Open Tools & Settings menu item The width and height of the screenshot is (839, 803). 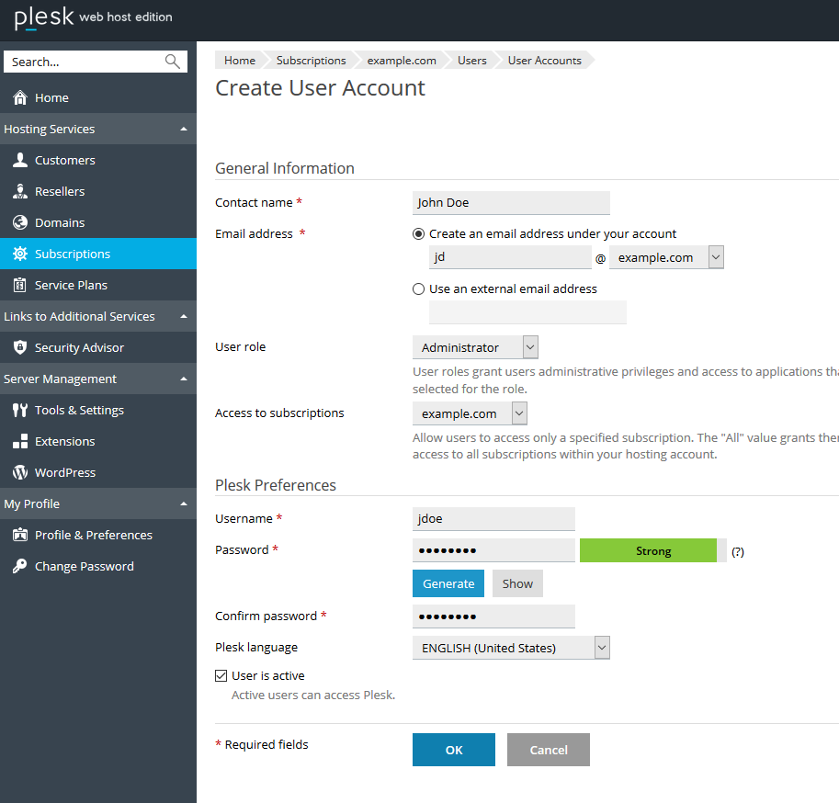point(79,410)
